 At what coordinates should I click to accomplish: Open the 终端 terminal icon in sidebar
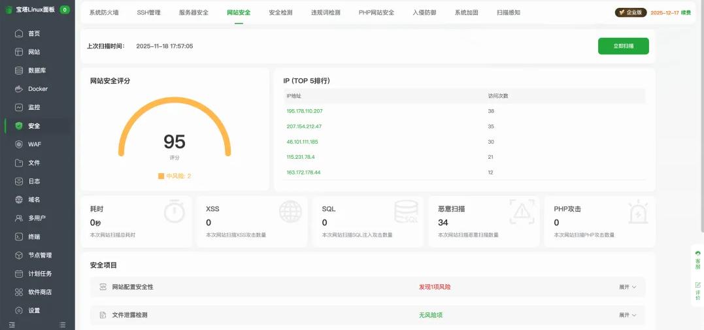click(x=19, y=237)
